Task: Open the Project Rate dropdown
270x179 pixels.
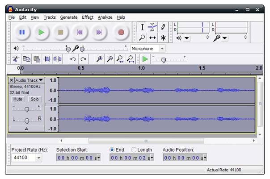Action: point(39,158)
